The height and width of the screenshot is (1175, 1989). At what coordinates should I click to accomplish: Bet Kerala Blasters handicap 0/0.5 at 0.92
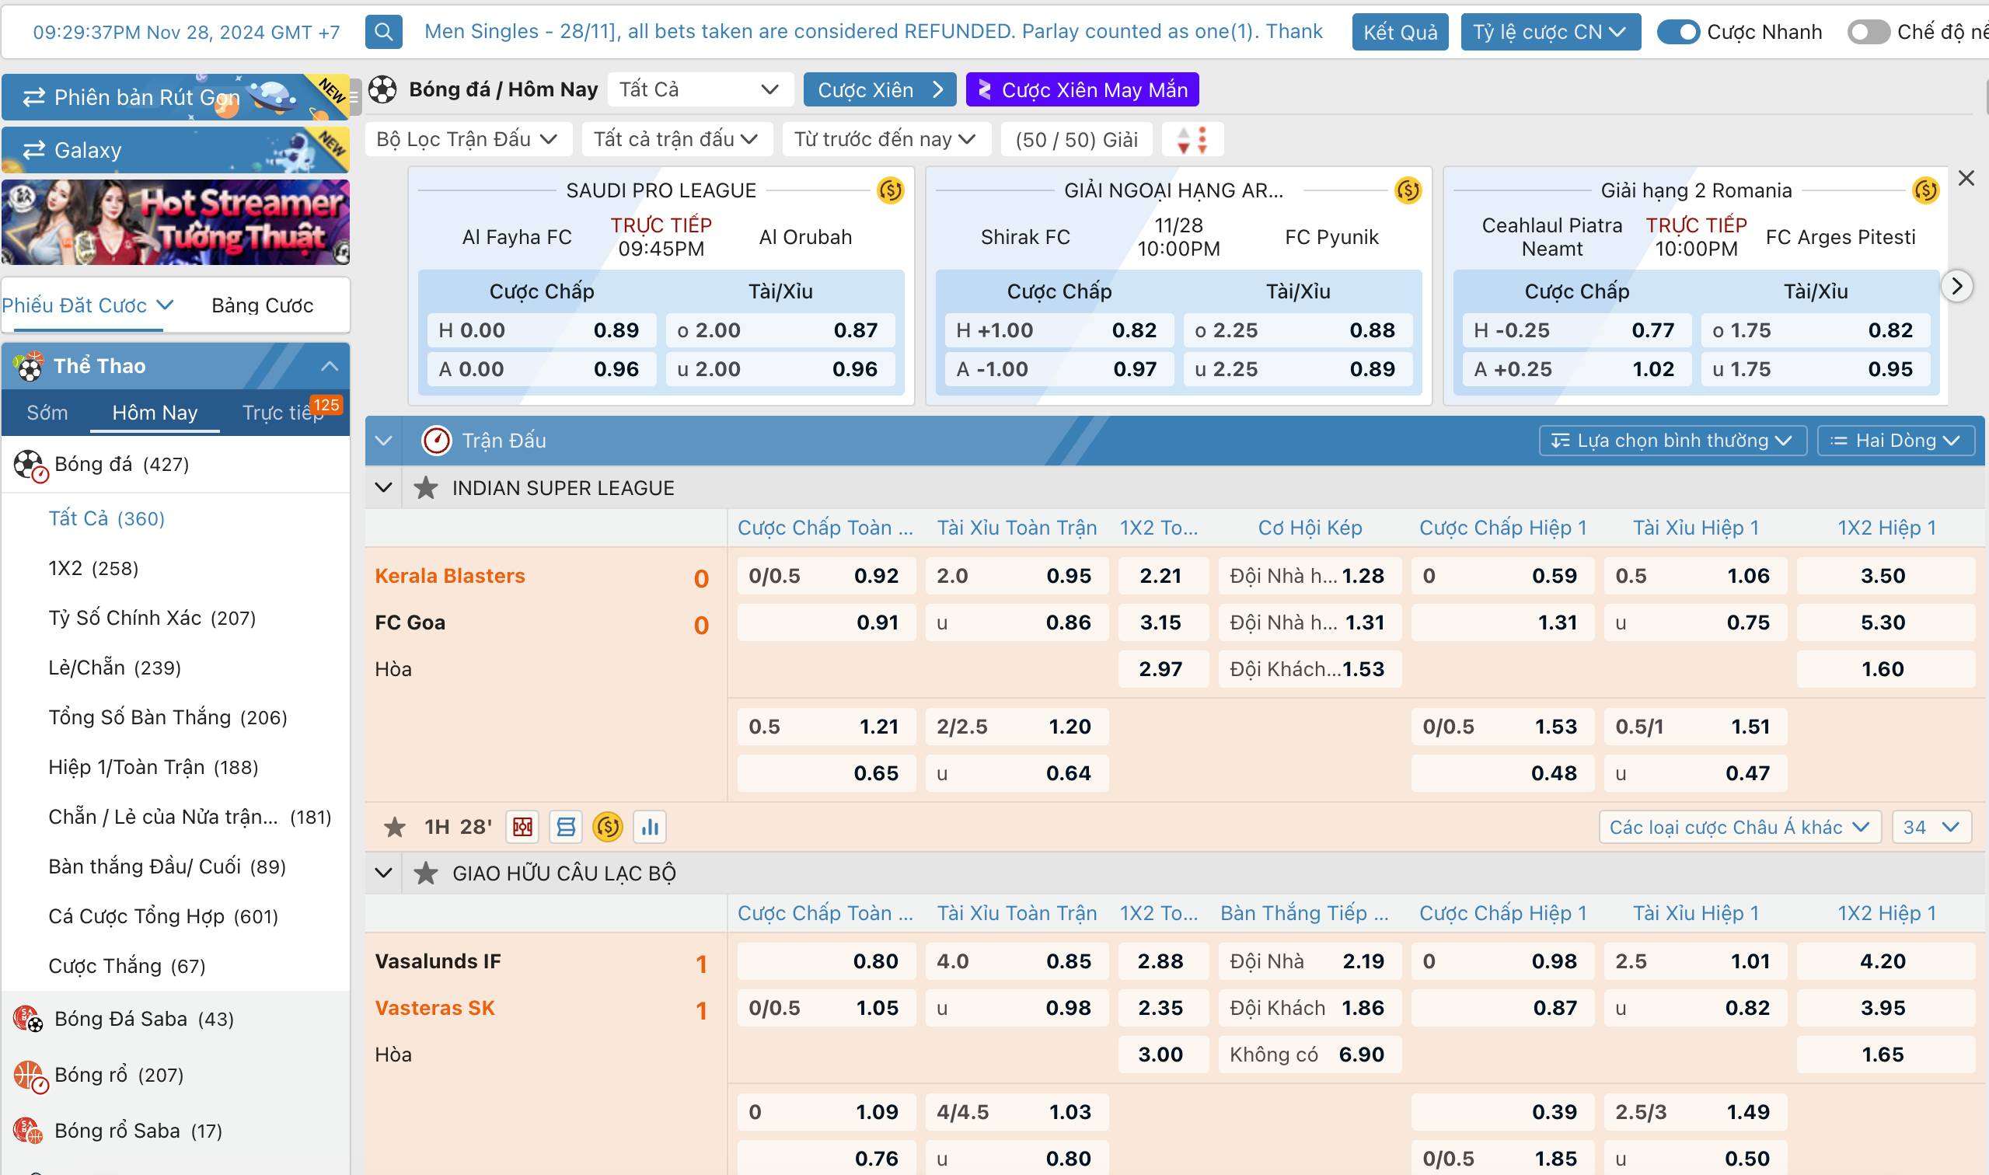(826, 576)
